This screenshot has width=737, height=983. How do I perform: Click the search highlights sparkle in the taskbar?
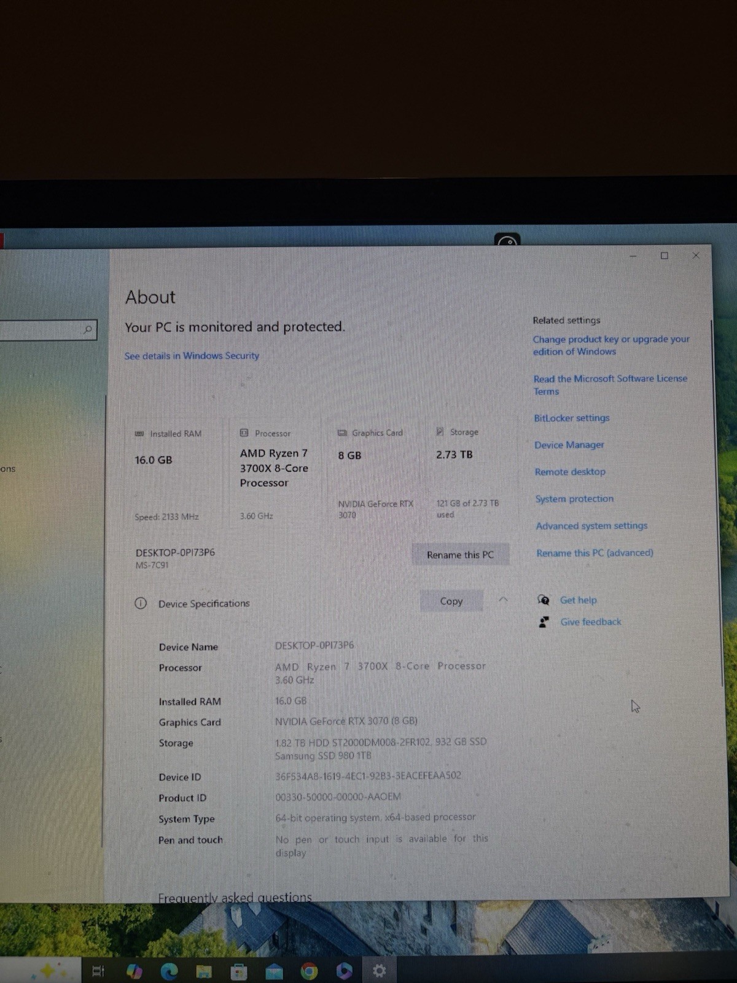coord(47,971)
